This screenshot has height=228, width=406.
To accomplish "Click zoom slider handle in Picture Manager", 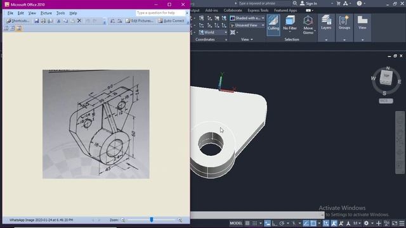I will (152, 220).
